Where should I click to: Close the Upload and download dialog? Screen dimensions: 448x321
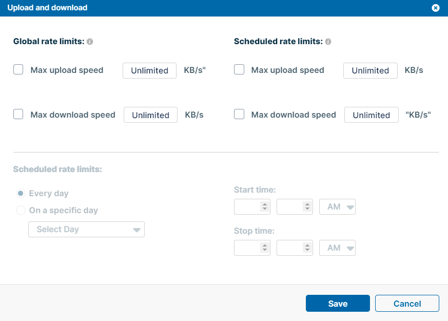pyautogui.click(x=436, y=8)
